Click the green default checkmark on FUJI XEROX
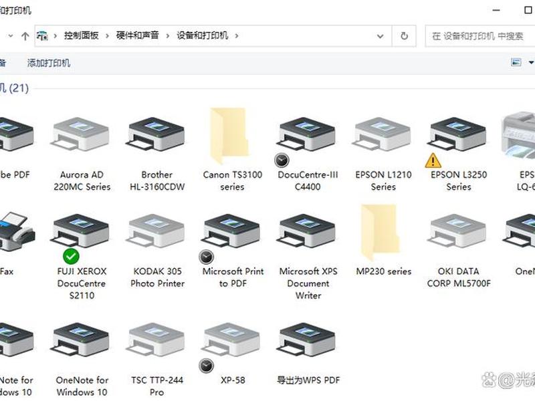The height and width of the screenshot is (401, 535). [71, 257]
